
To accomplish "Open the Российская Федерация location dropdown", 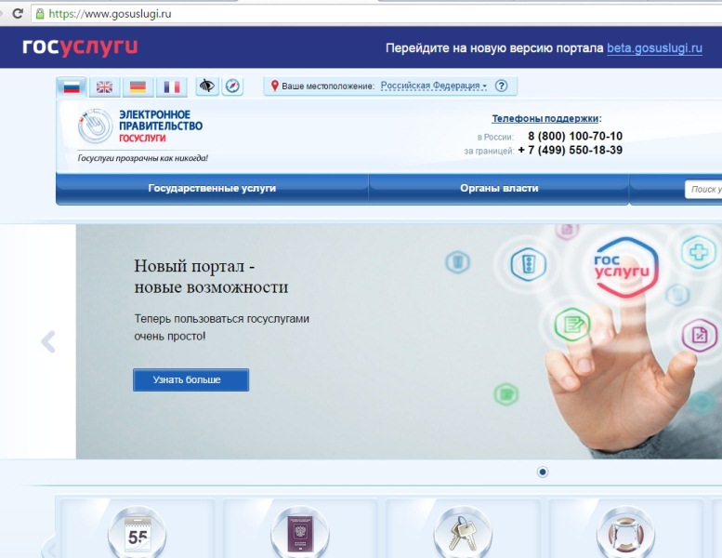I will tap(433, 86).
